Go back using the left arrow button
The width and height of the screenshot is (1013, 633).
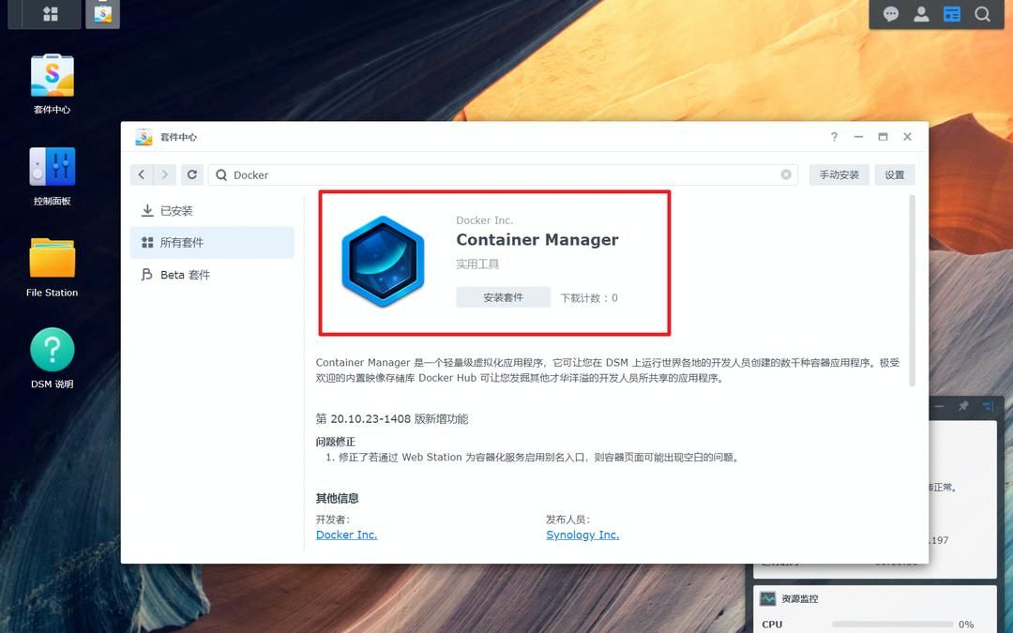[142, 174]
